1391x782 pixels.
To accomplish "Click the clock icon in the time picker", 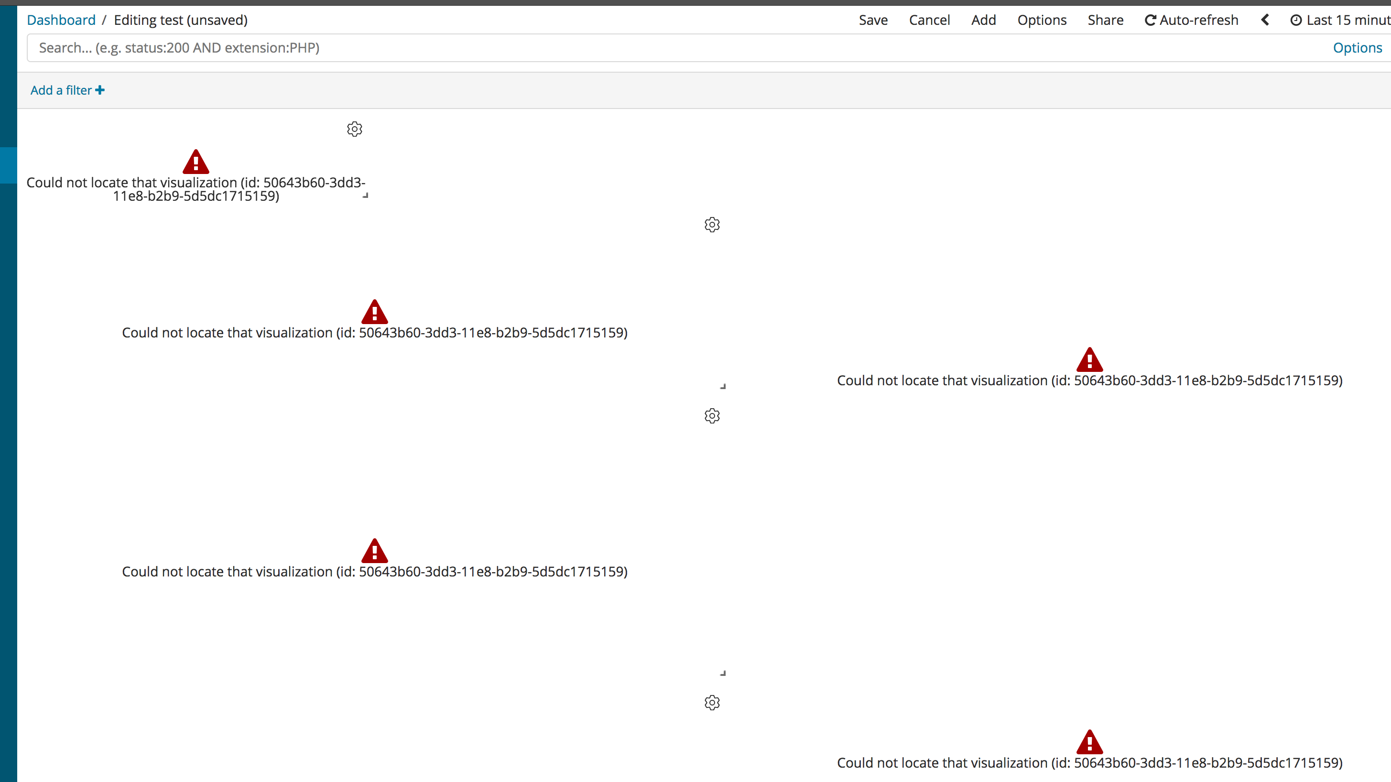I will (x=1297, y=20).
